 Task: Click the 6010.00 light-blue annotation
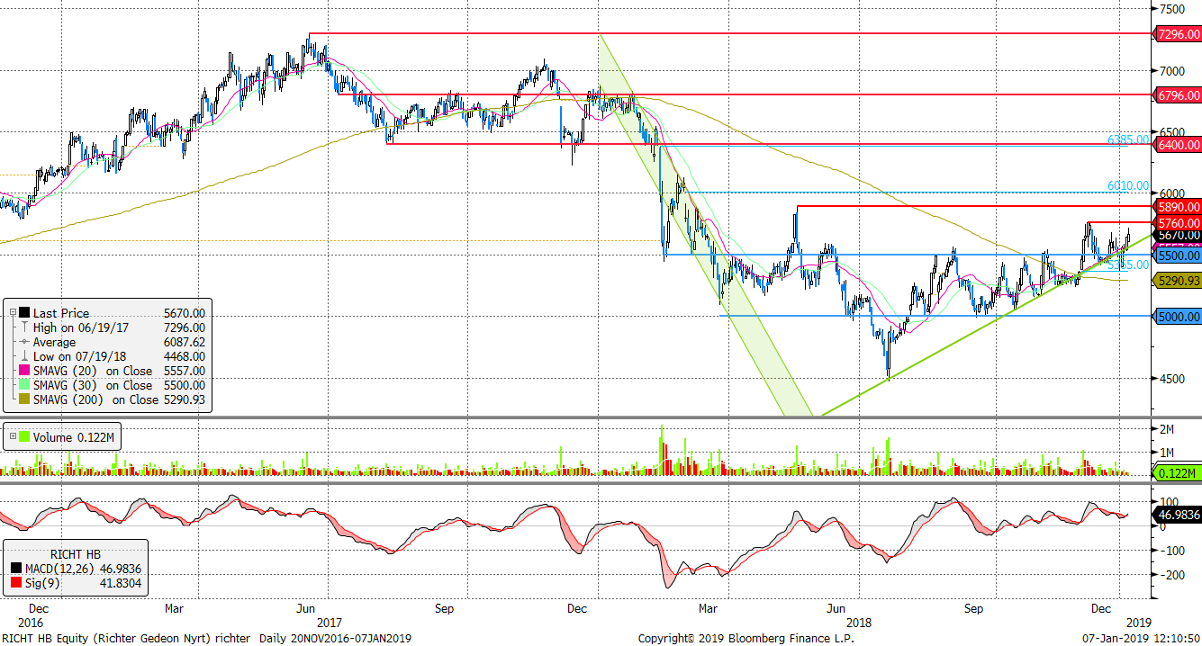pos(1128,185)
